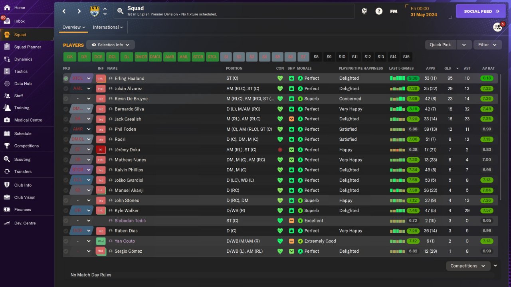511x287 pixels.
Task: Open the world globe icon menu
Action: (x=364, y=11)
